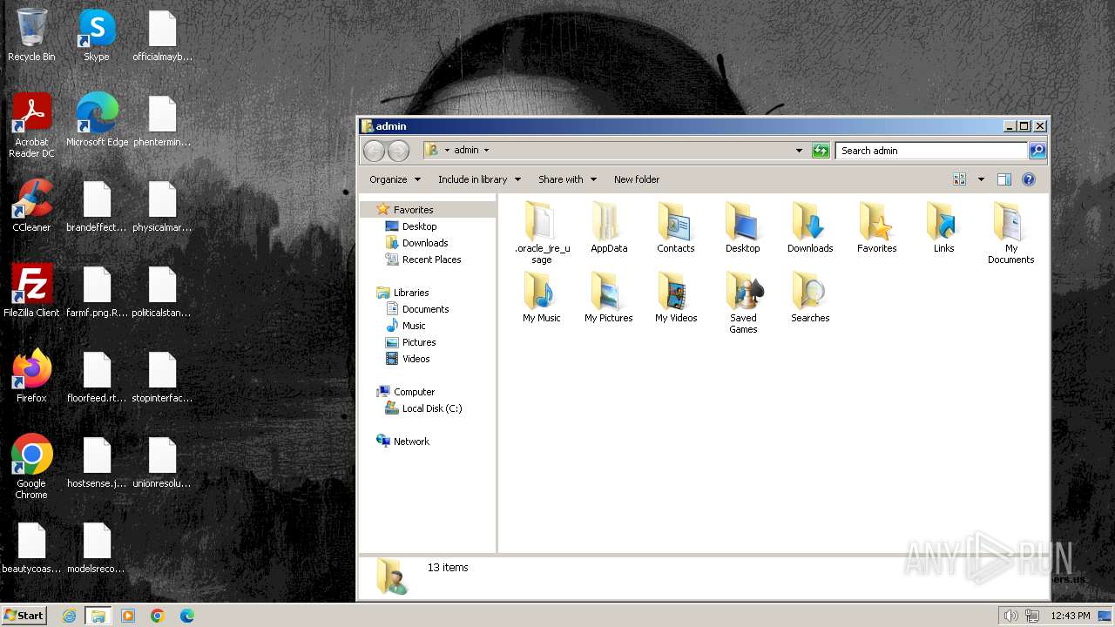Image resolution: width=1115 pixels, height=627 pixels.
Task: Expand the address bar history dropdown
Action: pyautogui.click(x=799, y=151)
